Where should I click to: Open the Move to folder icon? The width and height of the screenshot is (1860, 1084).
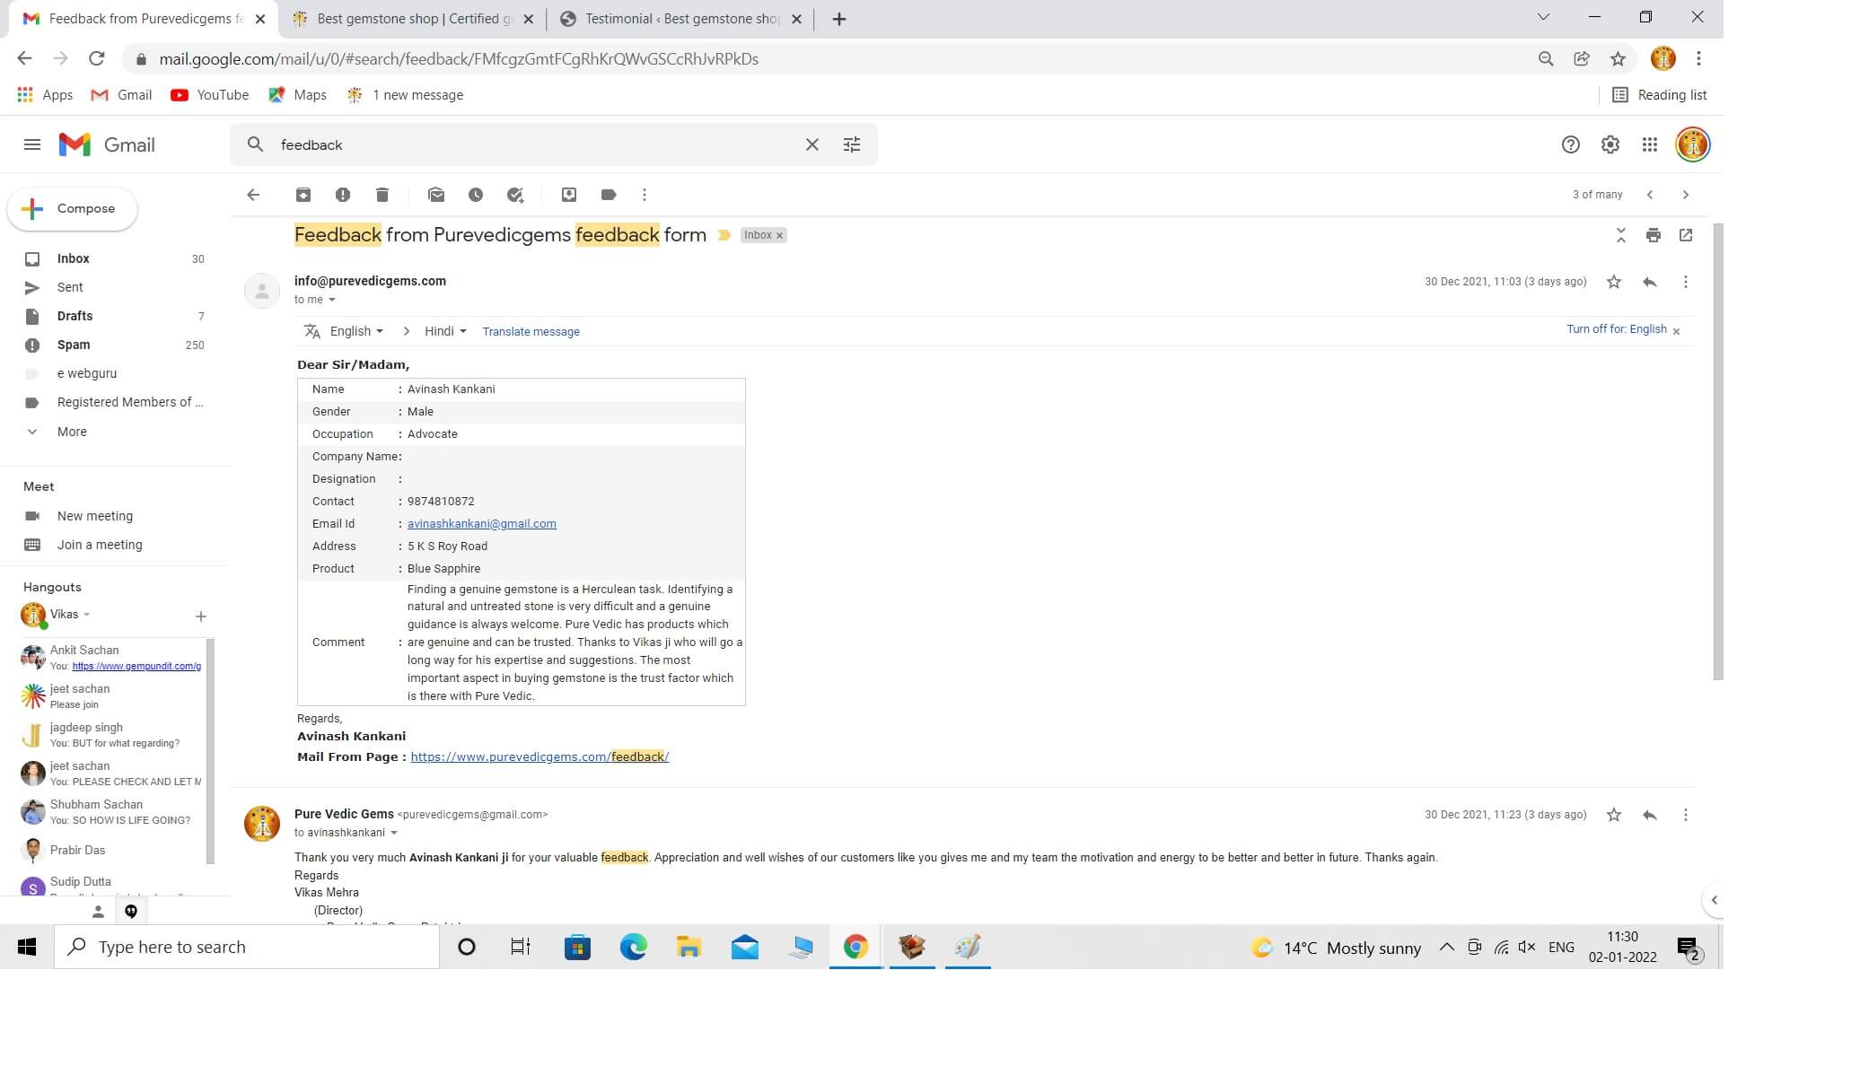569,195
